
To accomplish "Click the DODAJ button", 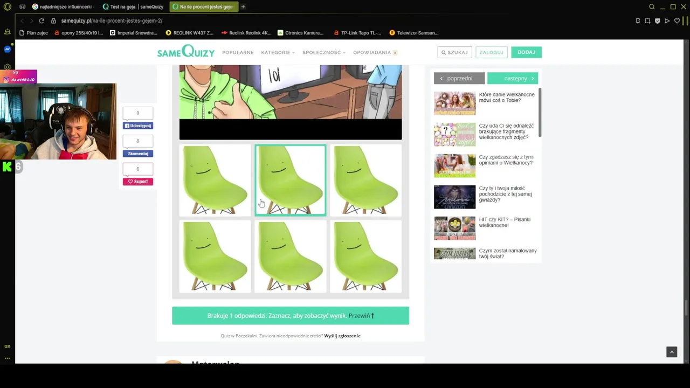I will 526,52.
